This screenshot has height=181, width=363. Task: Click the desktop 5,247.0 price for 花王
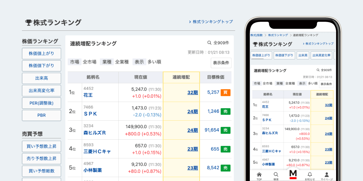(x=139, y=89)
